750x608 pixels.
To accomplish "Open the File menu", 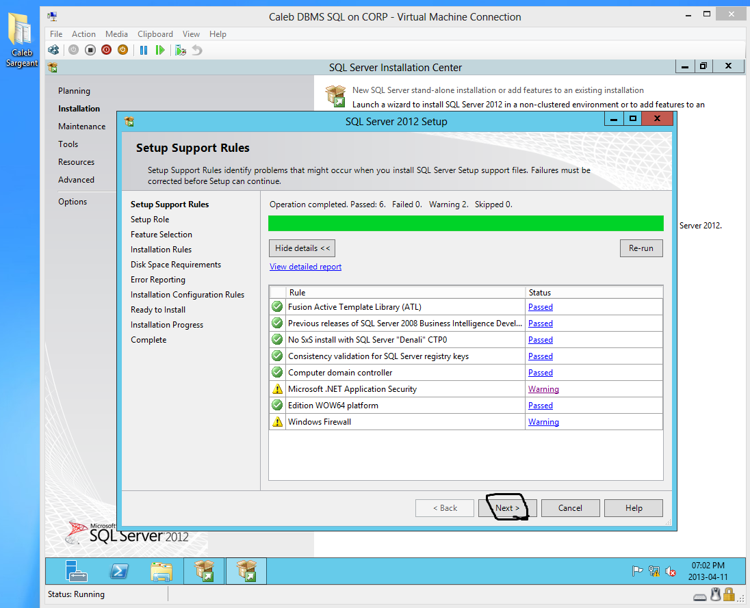I will pos(56,34).
